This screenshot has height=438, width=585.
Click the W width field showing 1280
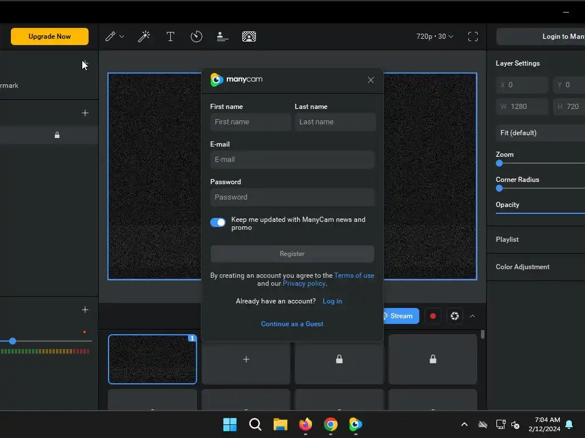pos(522,107)
